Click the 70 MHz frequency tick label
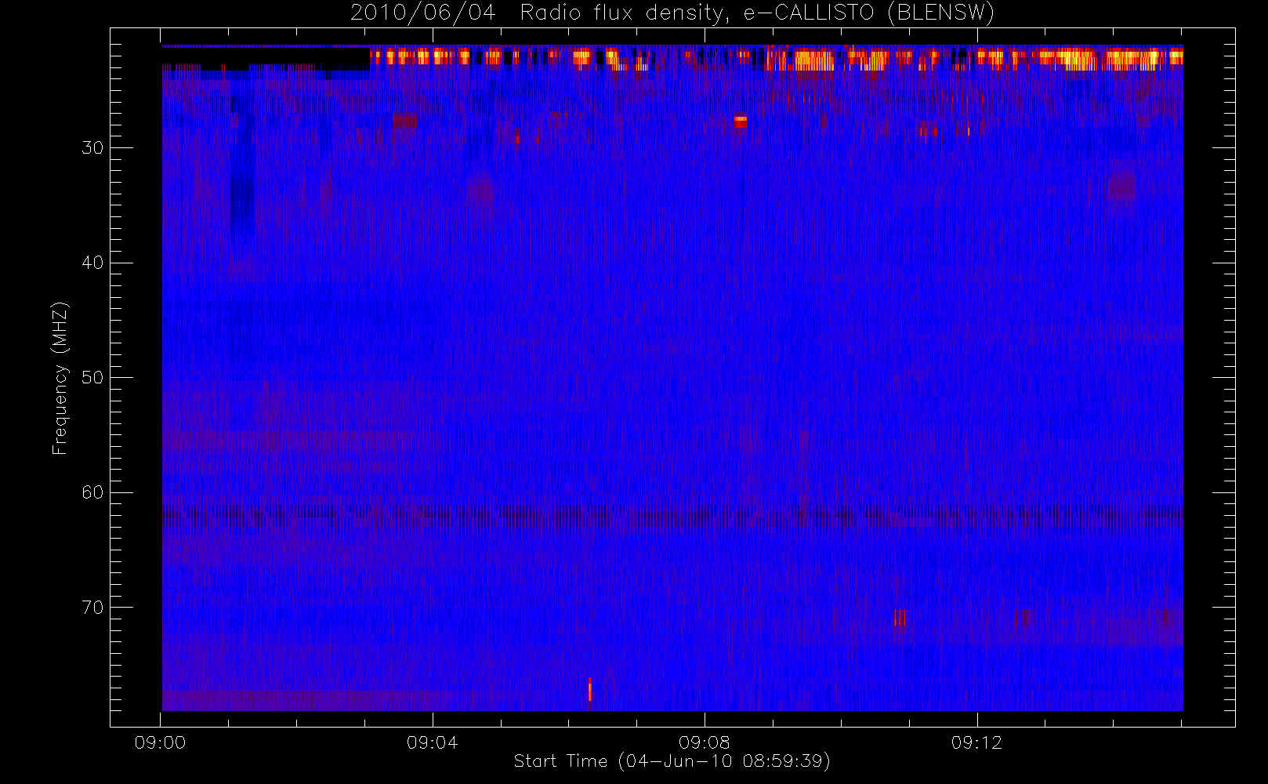This screenshot has height=784, width=1268. (x=92, y=608)
